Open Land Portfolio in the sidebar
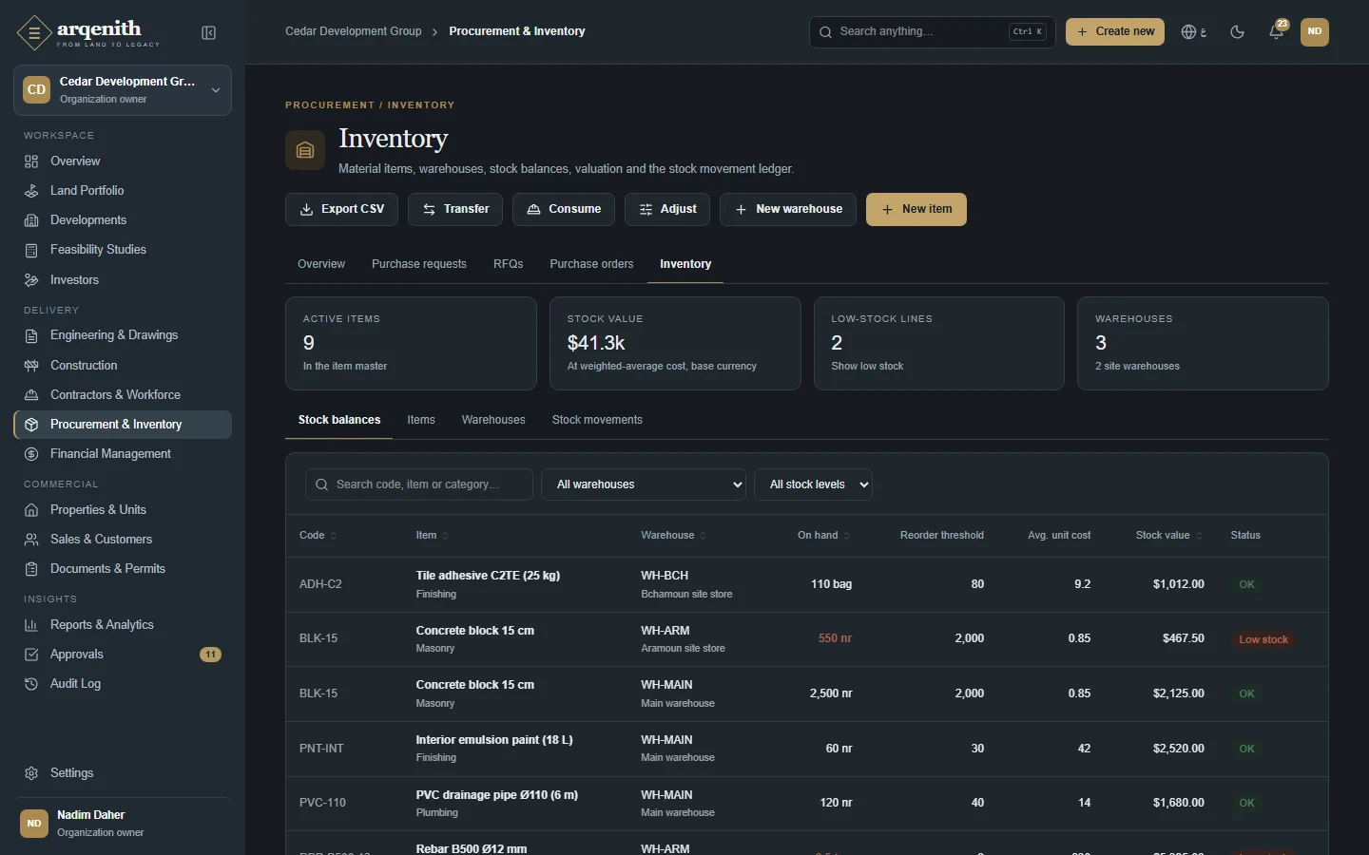1369x855 pixels. coord(123,191)
